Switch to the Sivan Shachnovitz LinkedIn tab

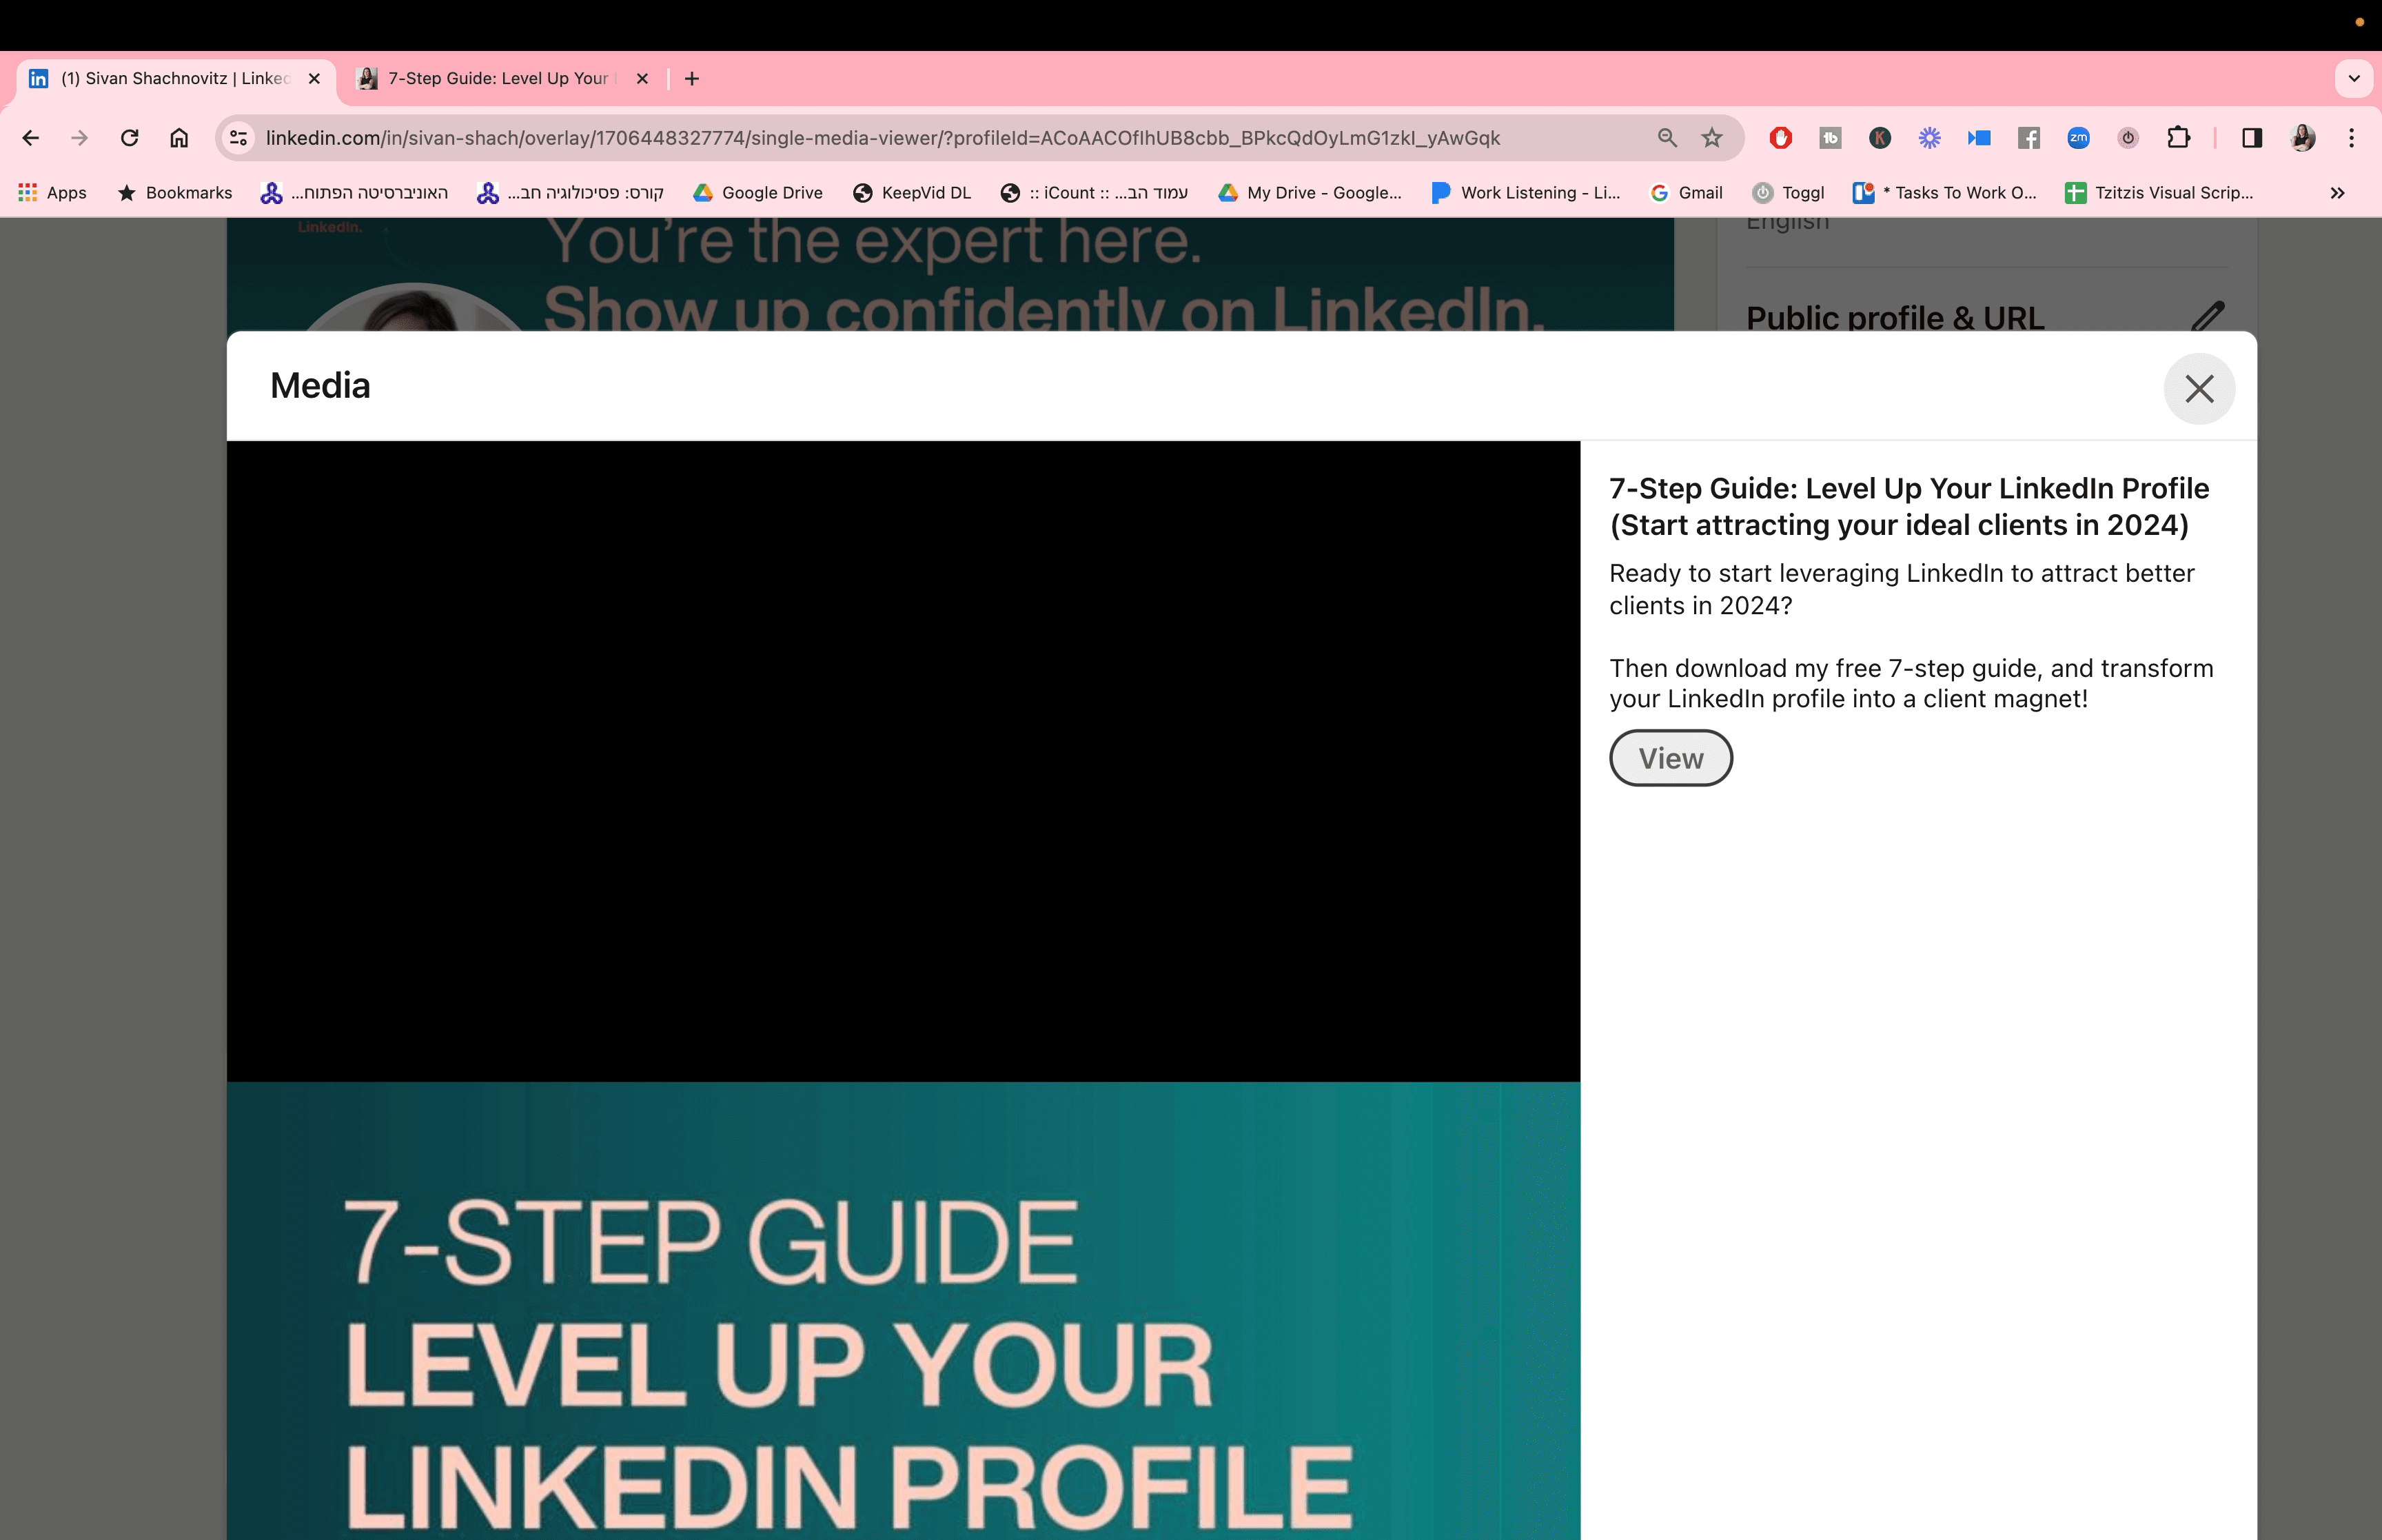click(176, 78)
